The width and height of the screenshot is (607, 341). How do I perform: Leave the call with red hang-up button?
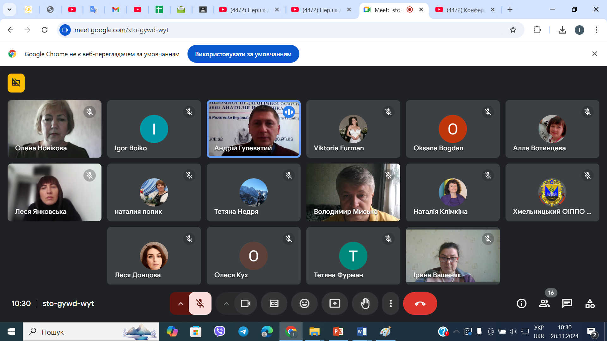420,303
